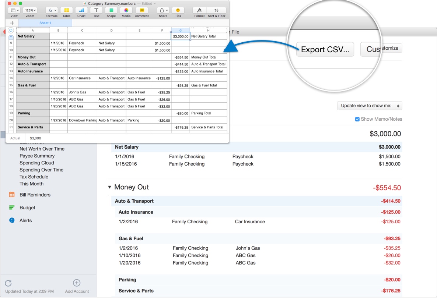Click the Net Salary header cell
The image size is (437, 298).
point(32,36)
